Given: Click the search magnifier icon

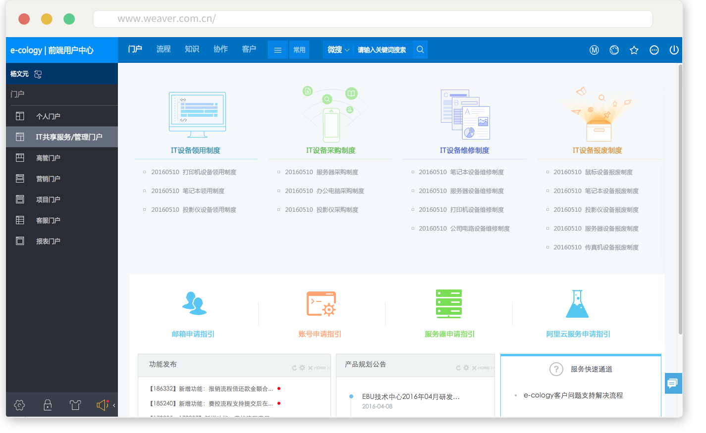Looking at the screenshot, I should (x=420, y=50).
